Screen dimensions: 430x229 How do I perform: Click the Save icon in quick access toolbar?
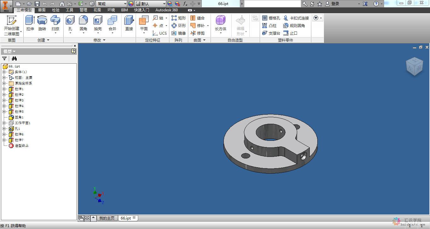[37, 4]
